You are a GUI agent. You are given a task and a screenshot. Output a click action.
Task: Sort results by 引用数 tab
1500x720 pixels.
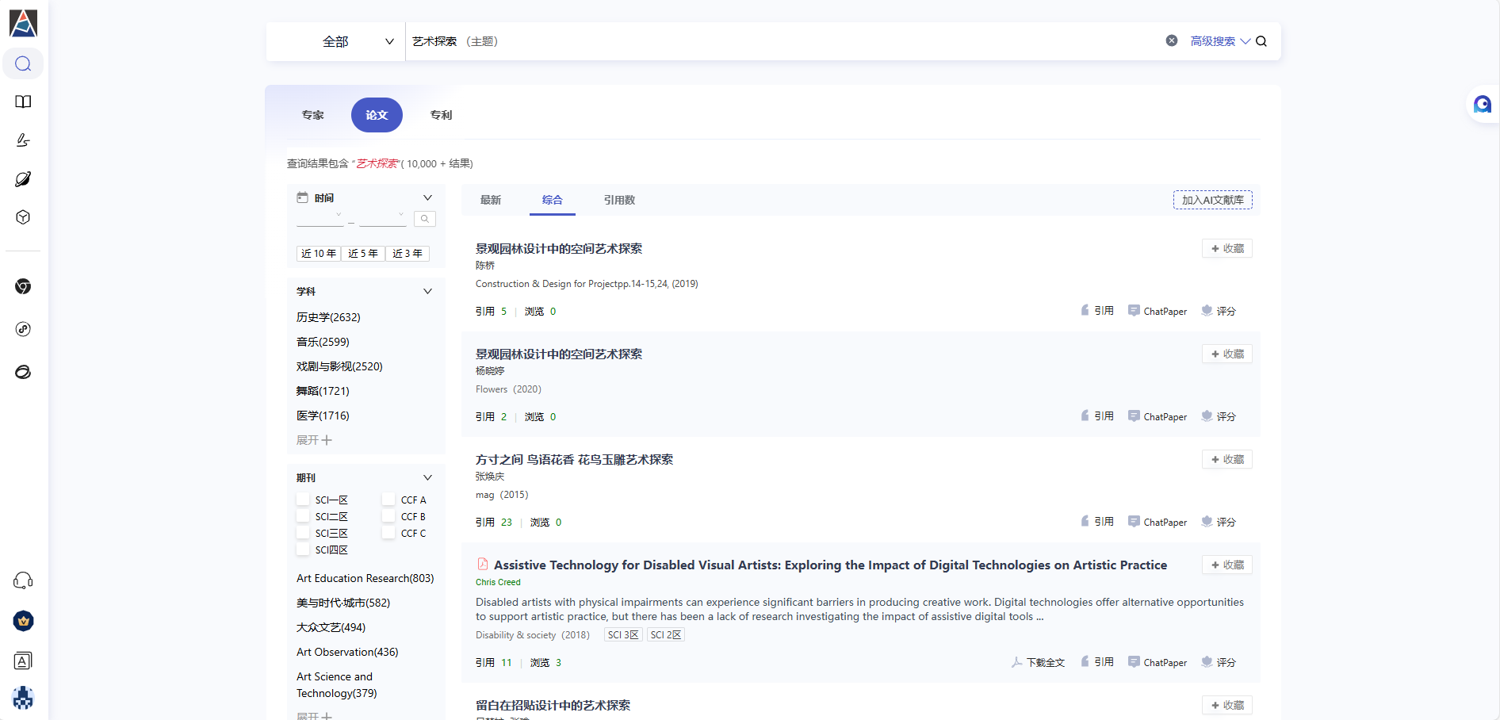pos(619,200)
